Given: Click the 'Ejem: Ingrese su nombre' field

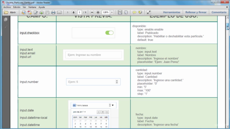Looking at the screenshot, I should [93, 55].
